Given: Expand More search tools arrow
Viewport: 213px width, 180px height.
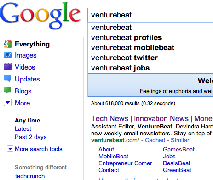Looking at the screenshot, I should pos(10,149).
